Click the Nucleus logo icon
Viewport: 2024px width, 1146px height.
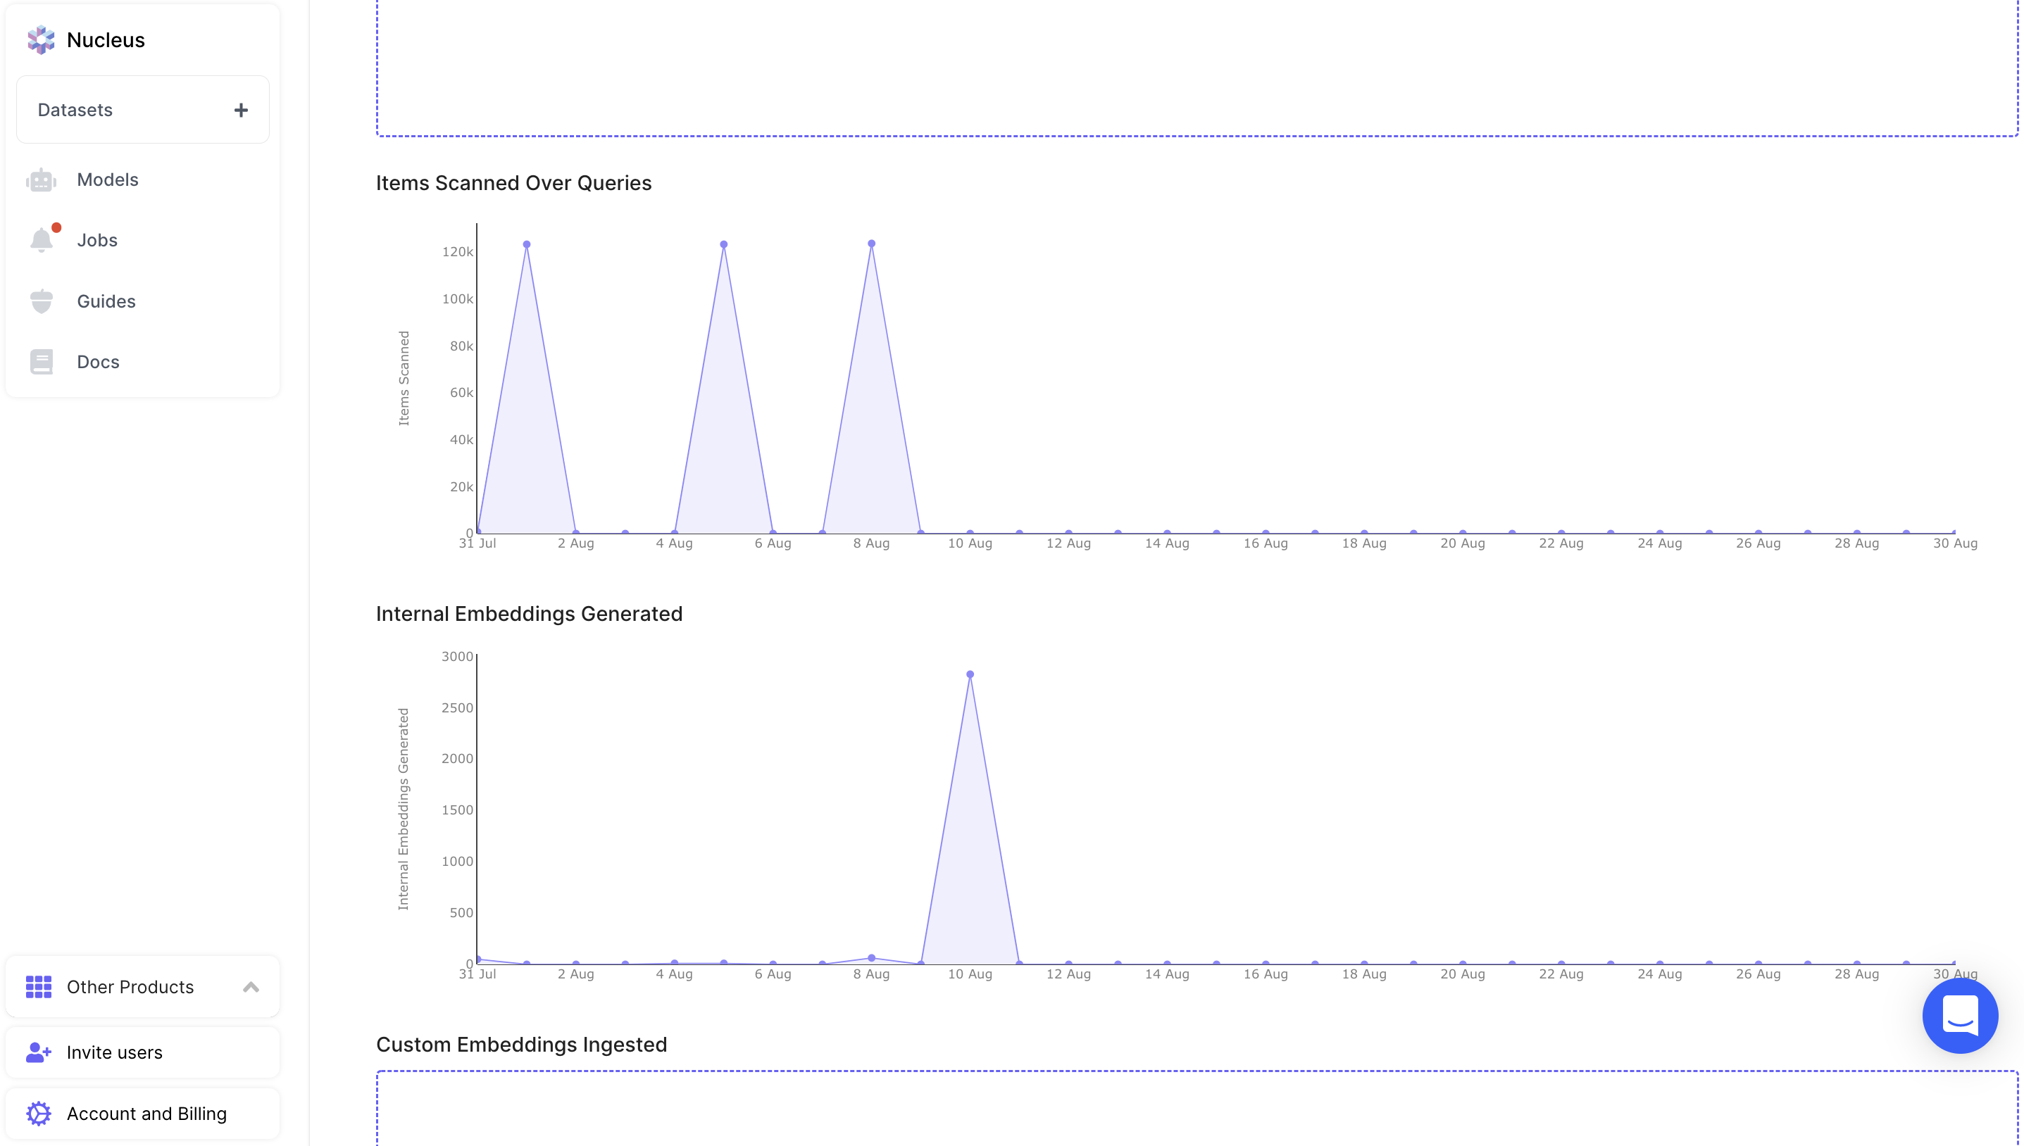[41, 39]
